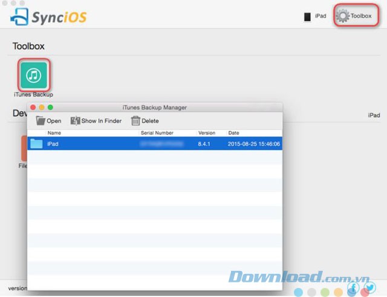Screen dimensions: 387x297
Task: Click the black iPad device icon
Action: (x=307, y=17)
